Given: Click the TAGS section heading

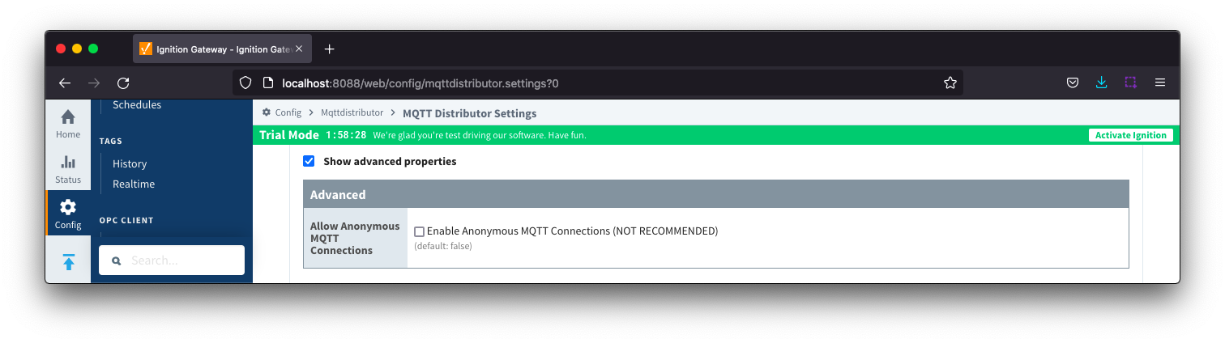Looking at the screenshot, I should coord(111,141).
